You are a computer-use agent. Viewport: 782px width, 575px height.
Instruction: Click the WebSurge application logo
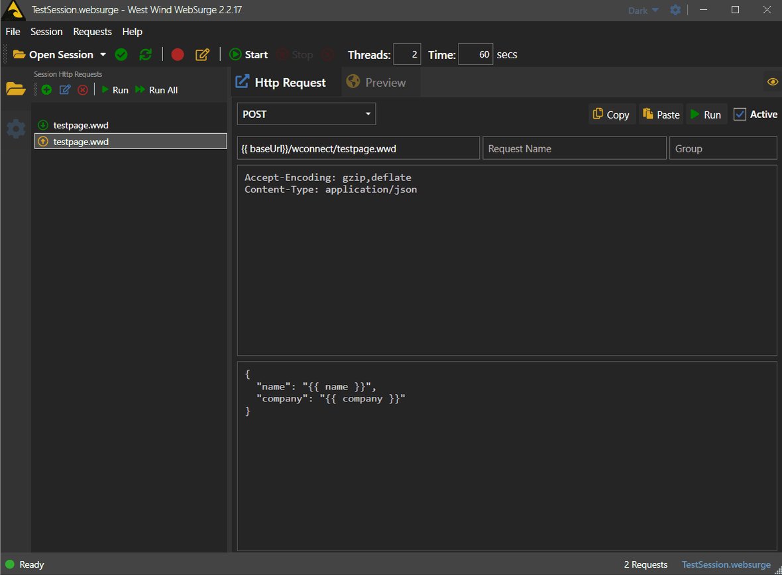[13, 10]
